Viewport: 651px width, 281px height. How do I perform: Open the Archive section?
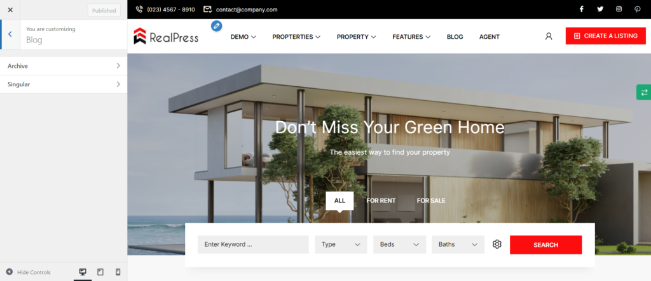(64, 66)
